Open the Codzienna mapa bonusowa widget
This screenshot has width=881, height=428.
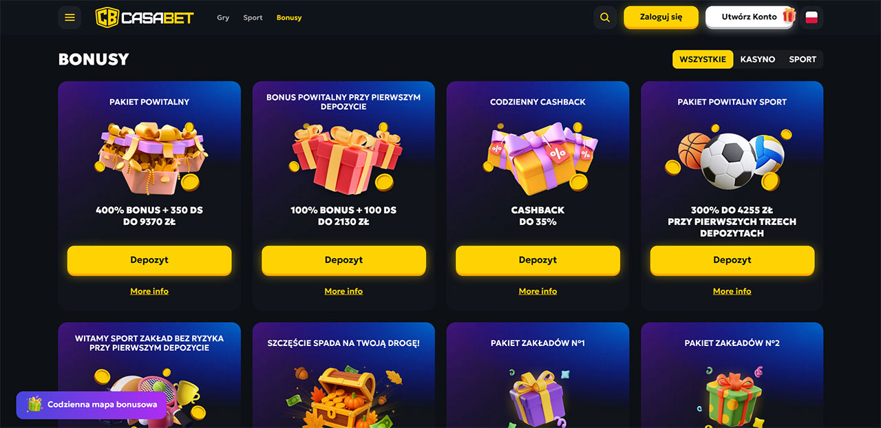(92, 405)
